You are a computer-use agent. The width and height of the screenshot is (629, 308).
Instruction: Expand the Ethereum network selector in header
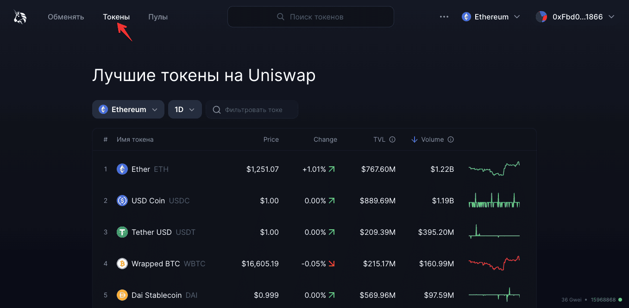(x=491, y=17)
